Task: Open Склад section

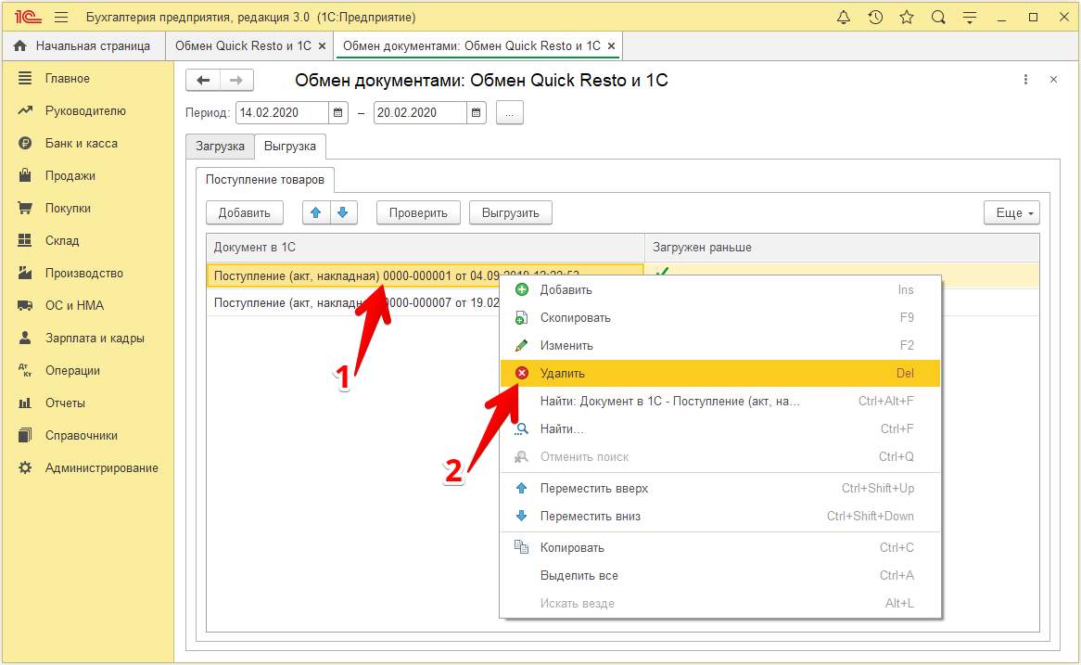Action: point(87,241)
